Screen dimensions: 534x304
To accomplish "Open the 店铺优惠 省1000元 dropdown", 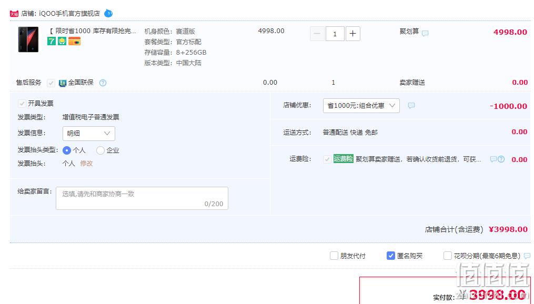I will pyautogui.click(x=361, y=106).
